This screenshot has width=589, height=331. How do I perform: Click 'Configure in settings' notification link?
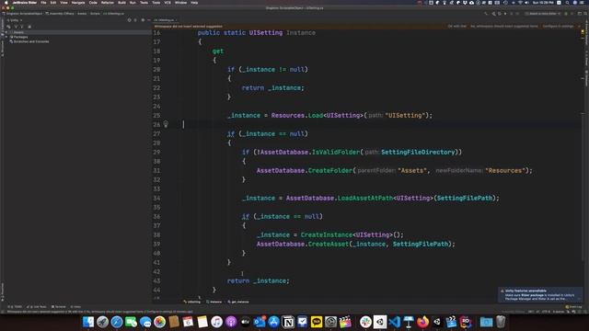pos(559,27)
